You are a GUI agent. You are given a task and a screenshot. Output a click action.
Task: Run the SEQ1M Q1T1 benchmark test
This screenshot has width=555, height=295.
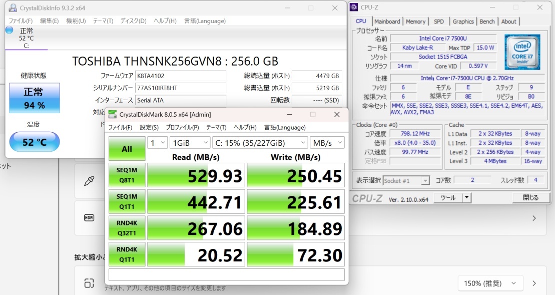[127, 201]
